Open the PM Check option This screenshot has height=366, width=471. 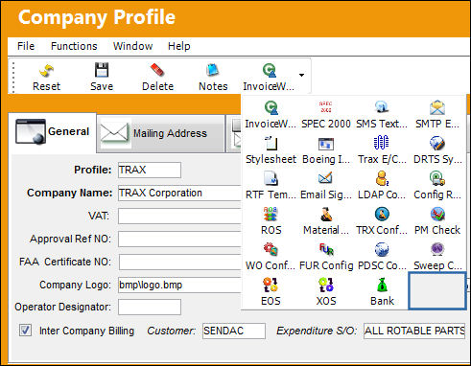(437, 220)
